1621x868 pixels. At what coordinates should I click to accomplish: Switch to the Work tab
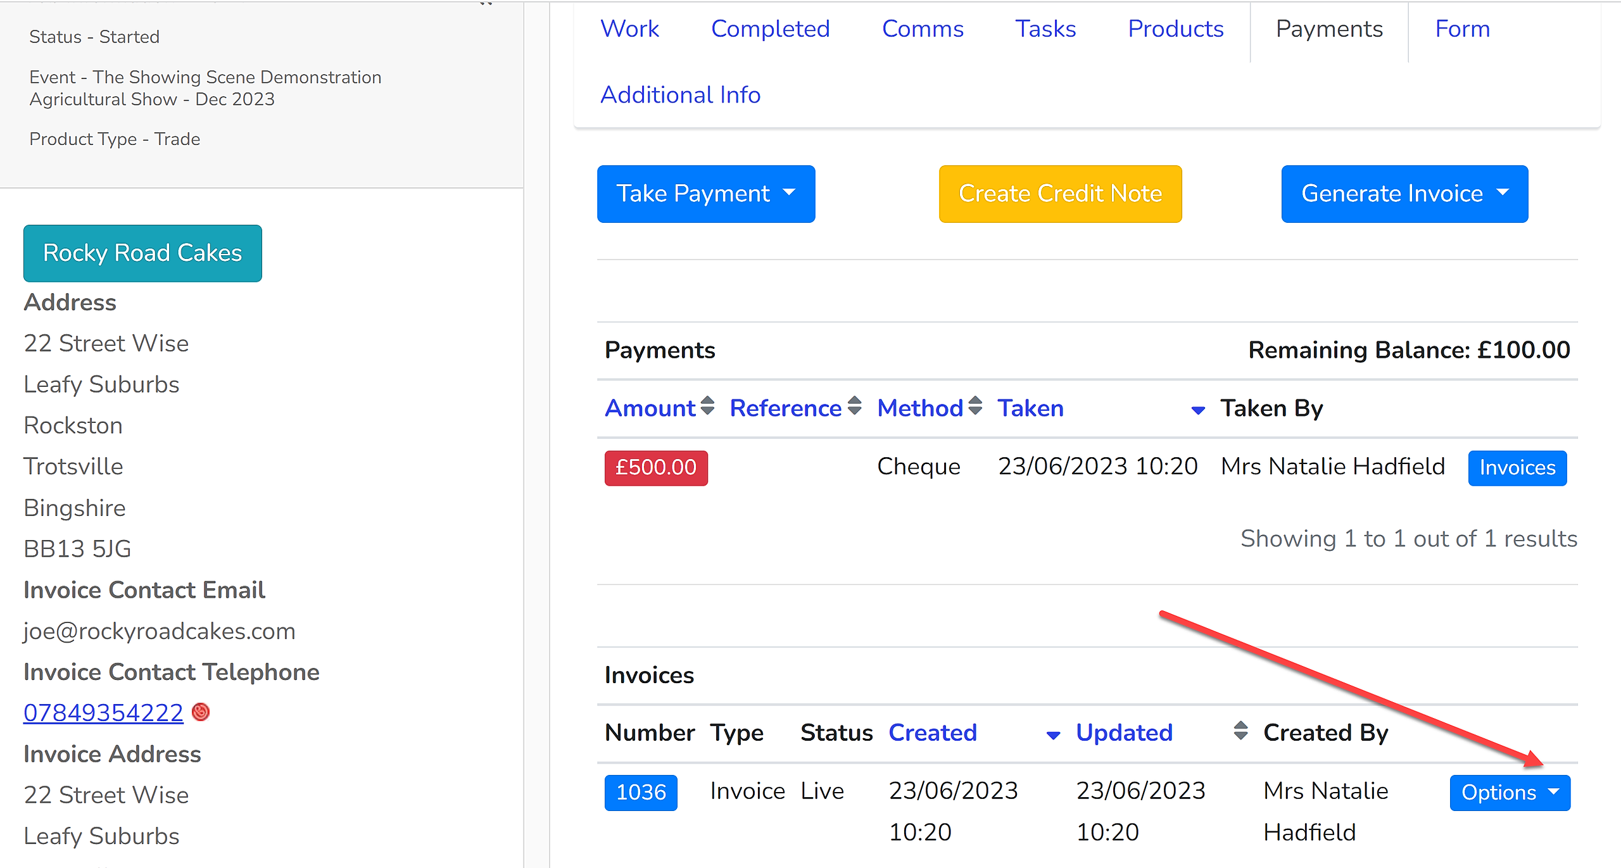coord(629,29)
